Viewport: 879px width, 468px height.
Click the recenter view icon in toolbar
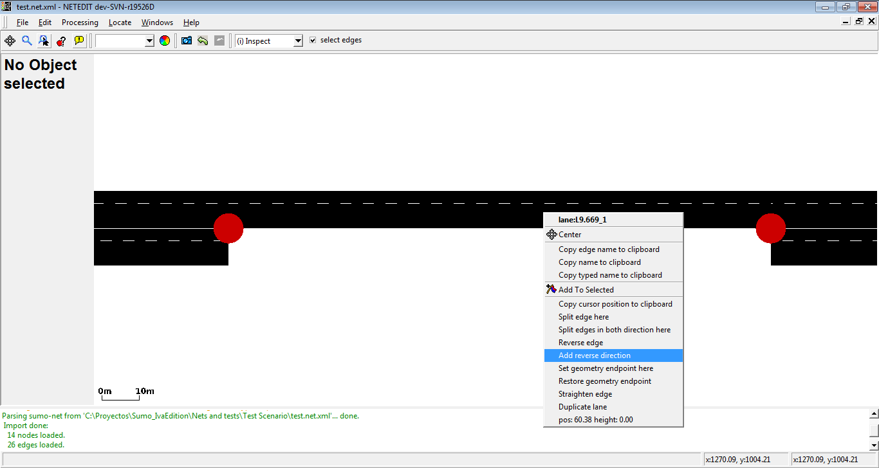tap(10, 40)
